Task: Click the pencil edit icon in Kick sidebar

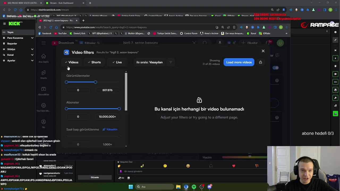Action: tap(335, 40)
